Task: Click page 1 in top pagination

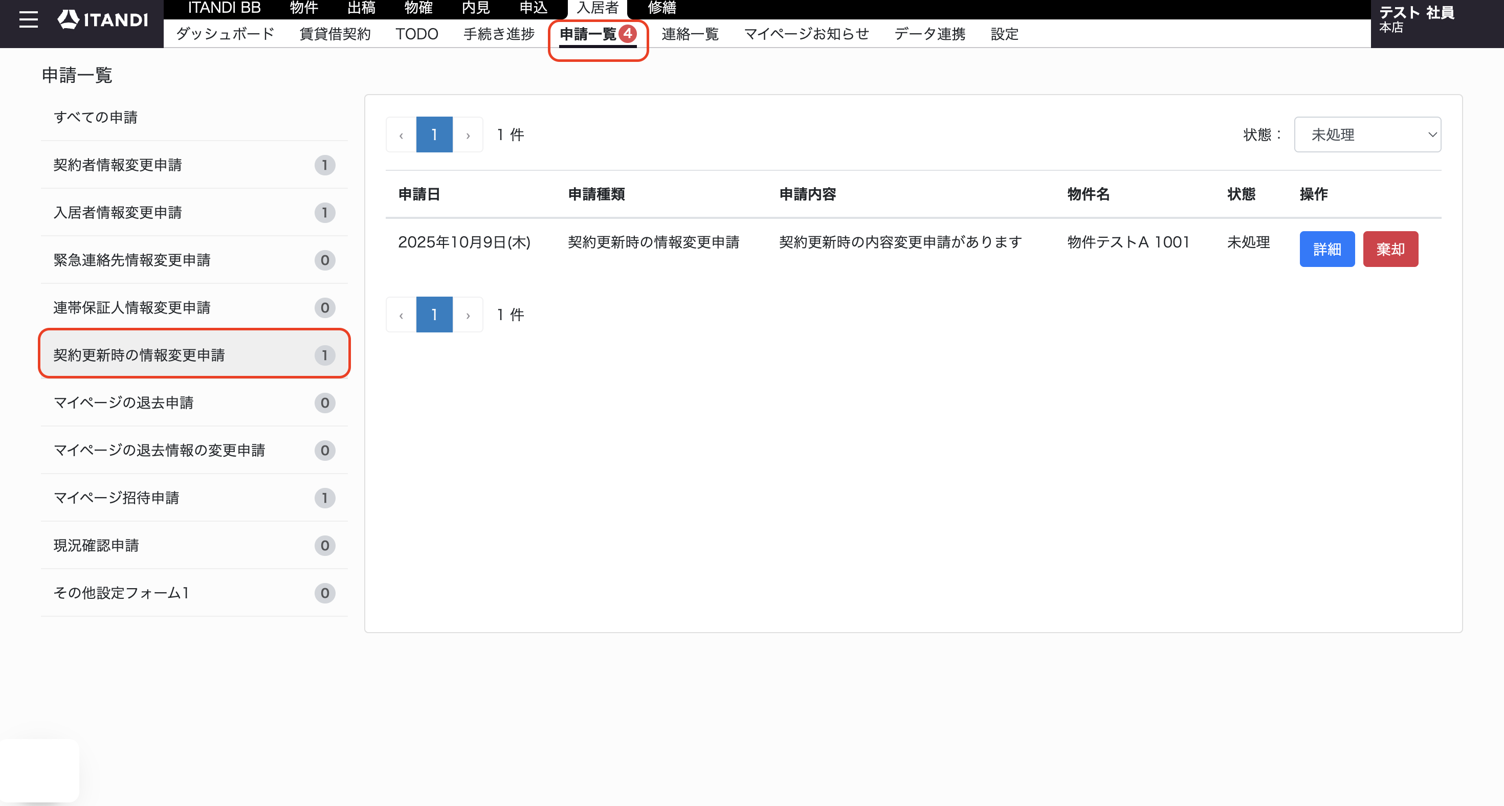Action: pos(434,135)
